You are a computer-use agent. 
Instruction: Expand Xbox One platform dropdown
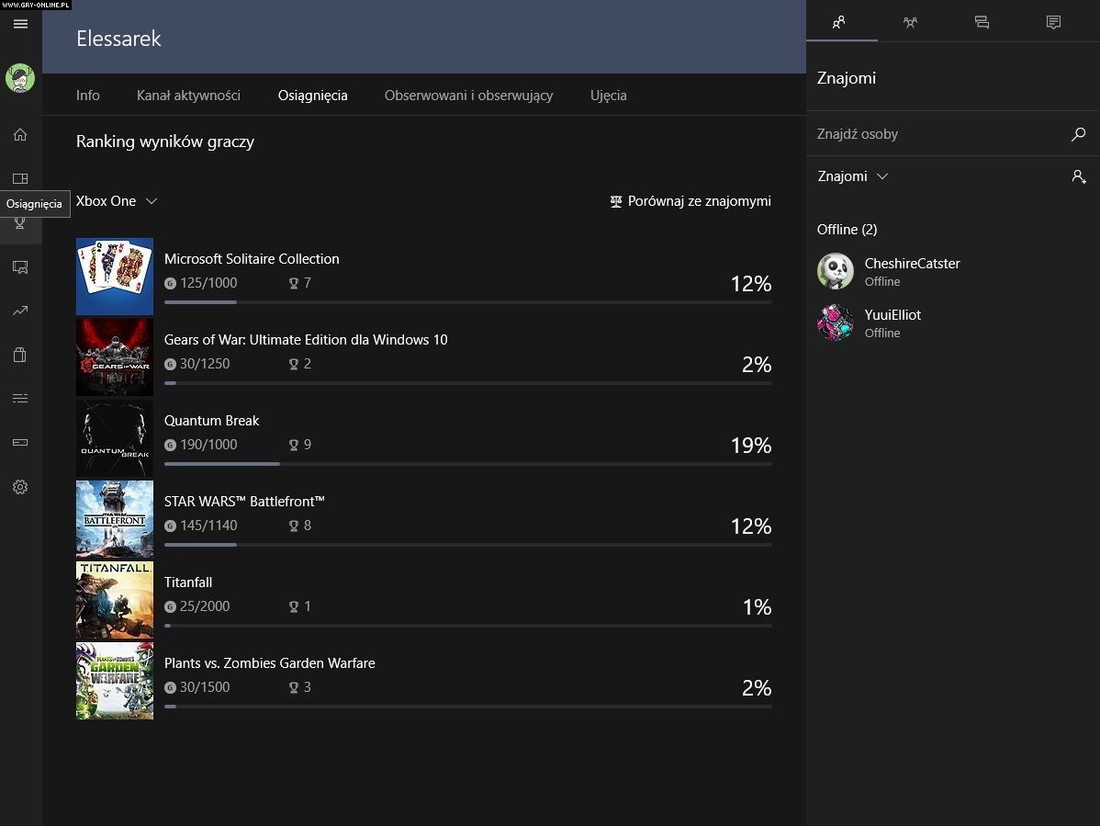point(117,201)
